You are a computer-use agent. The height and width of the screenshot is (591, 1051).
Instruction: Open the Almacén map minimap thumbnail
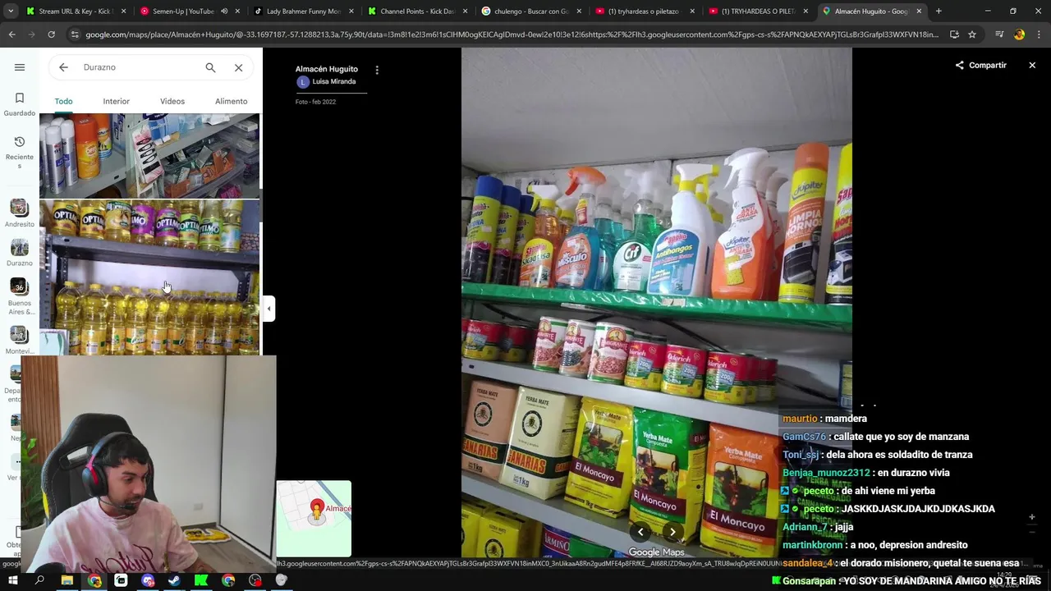[314, 519]
